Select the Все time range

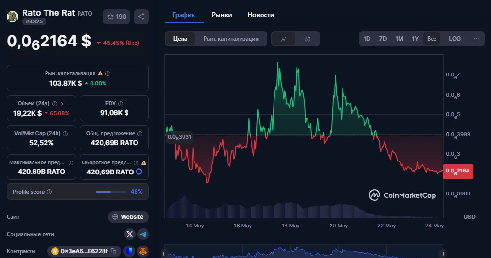pos(432,39)
